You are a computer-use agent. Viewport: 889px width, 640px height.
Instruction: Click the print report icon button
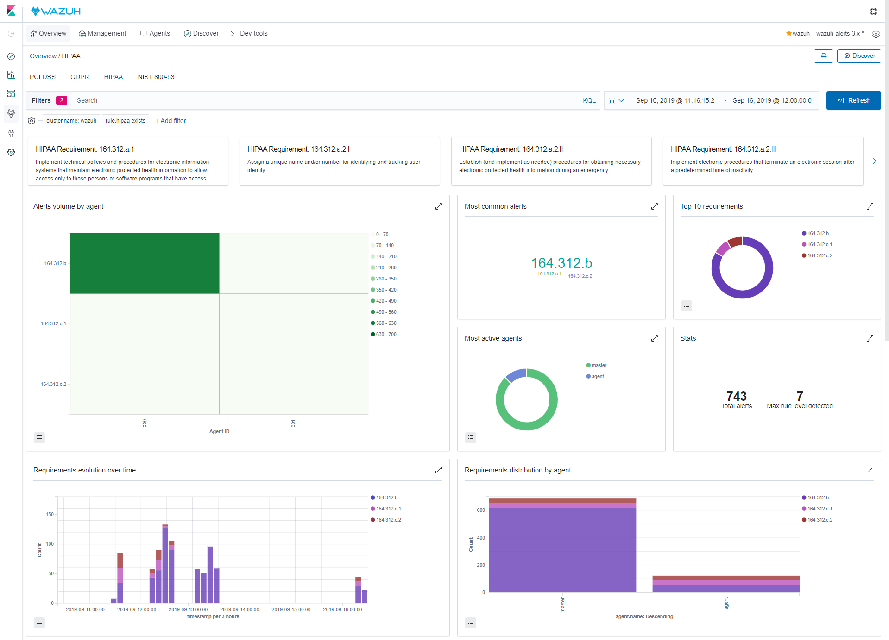point(823,56)
